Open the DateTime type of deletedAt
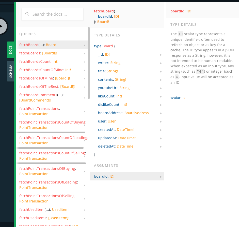The image size is (239, 227). 125,146
